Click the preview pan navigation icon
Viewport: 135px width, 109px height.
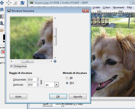click(x=55, y=61)
